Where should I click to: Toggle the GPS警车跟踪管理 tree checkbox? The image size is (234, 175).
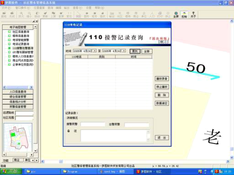9,52
